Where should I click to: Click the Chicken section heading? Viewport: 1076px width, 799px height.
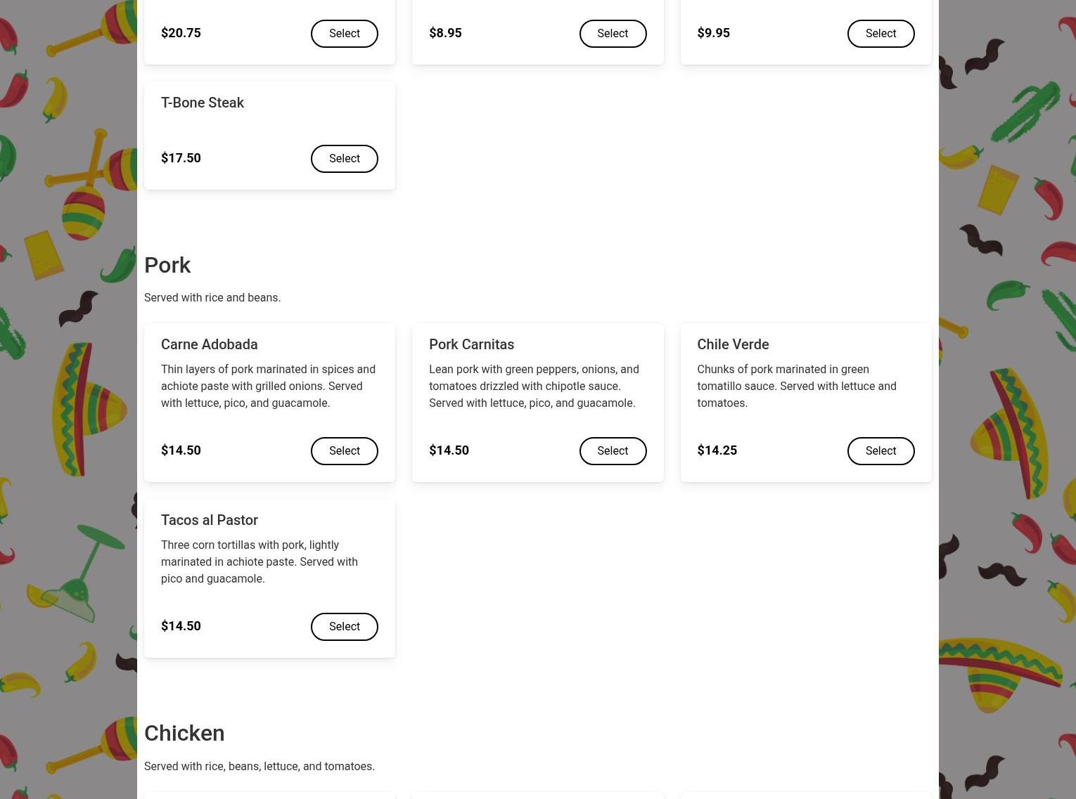(x=184, y=734)
